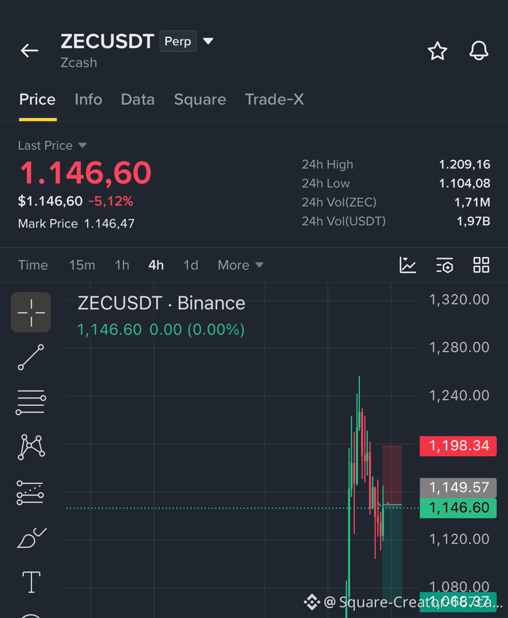
Task: Open the grid layout icon
Action: tap(481, 265)
